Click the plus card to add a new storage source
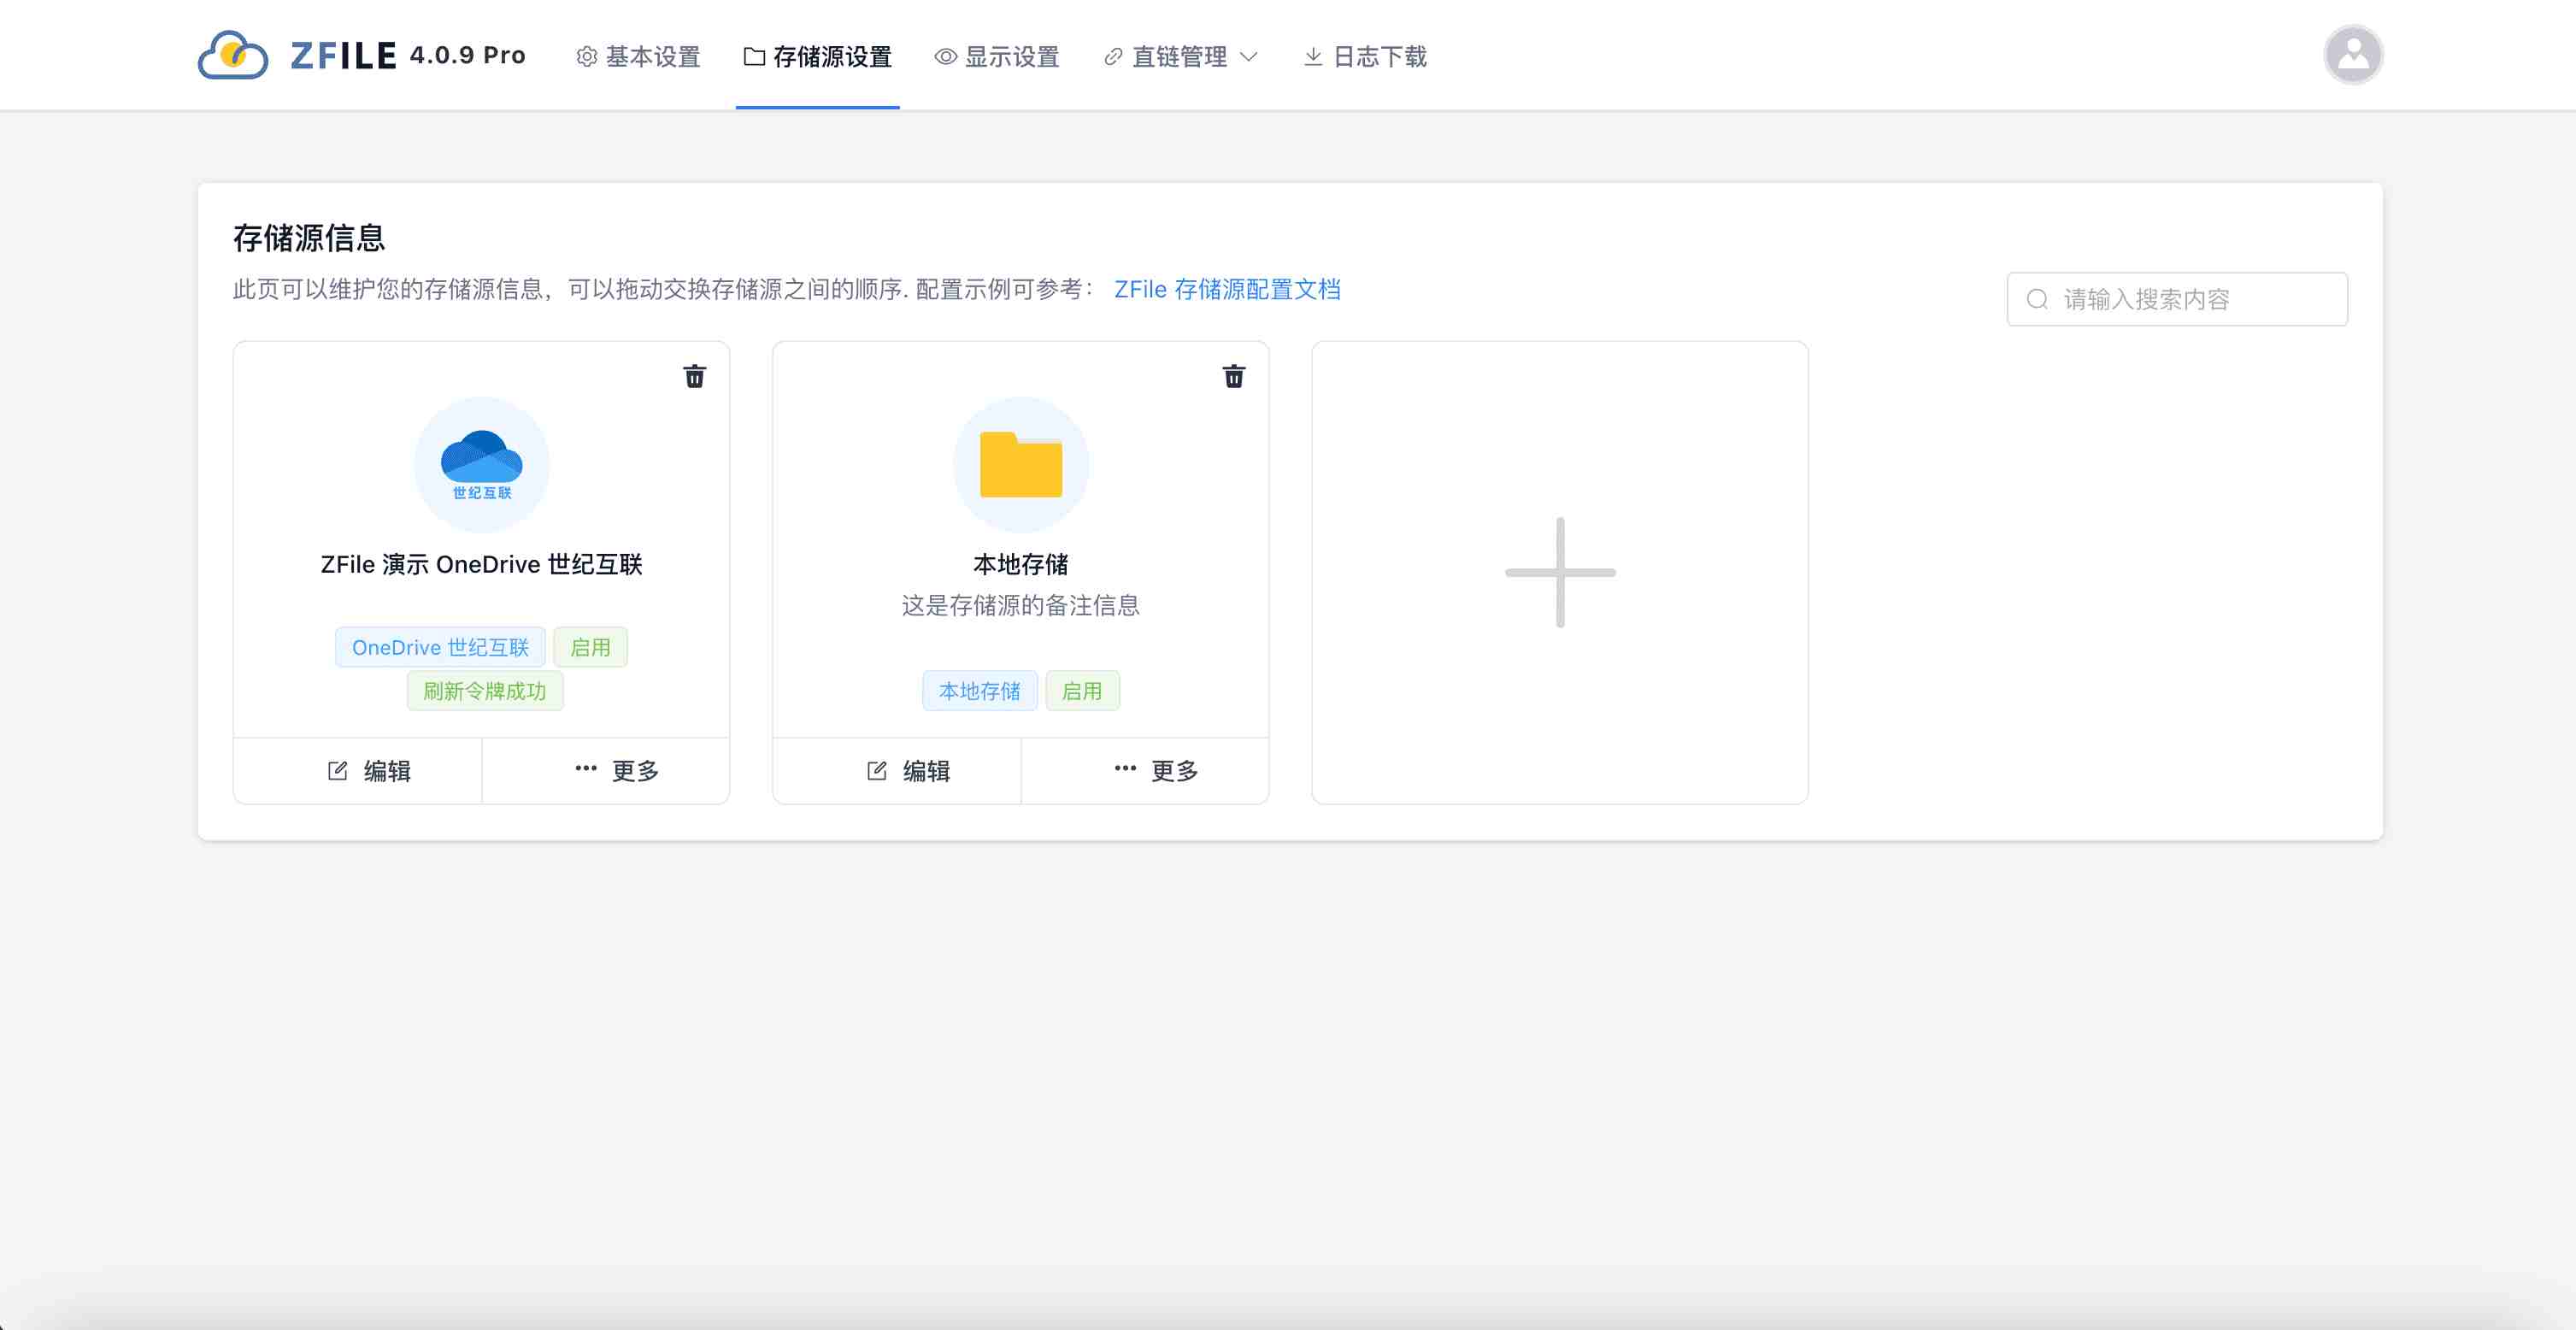2576x1330 pixels. (1560, 571)
